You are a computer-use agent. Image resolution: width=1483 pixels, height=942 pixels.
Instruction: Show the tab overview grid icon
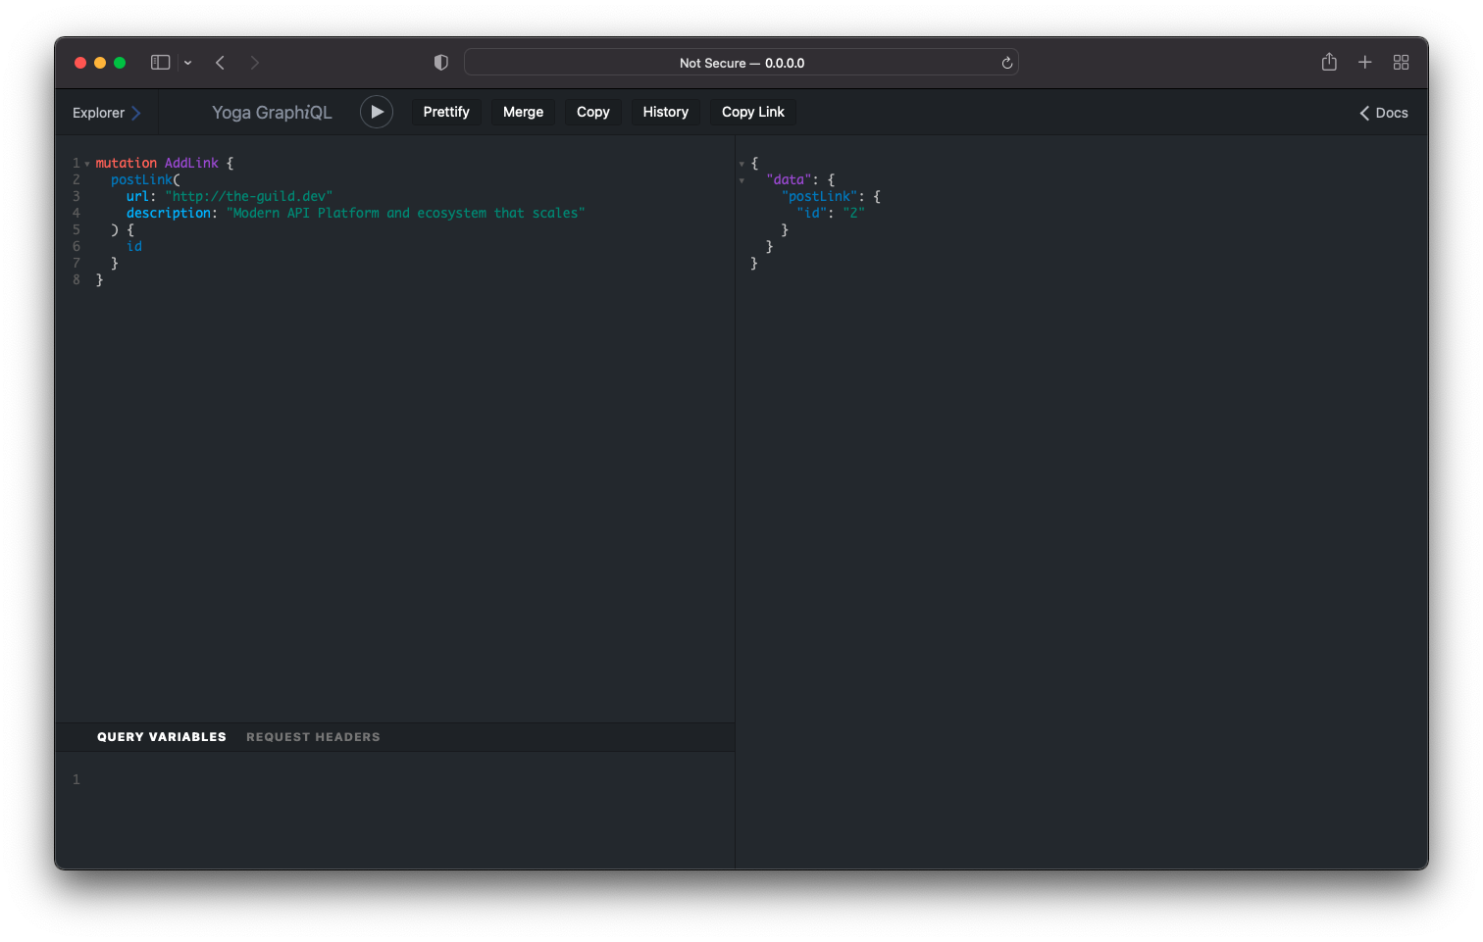coord(1401,63)
